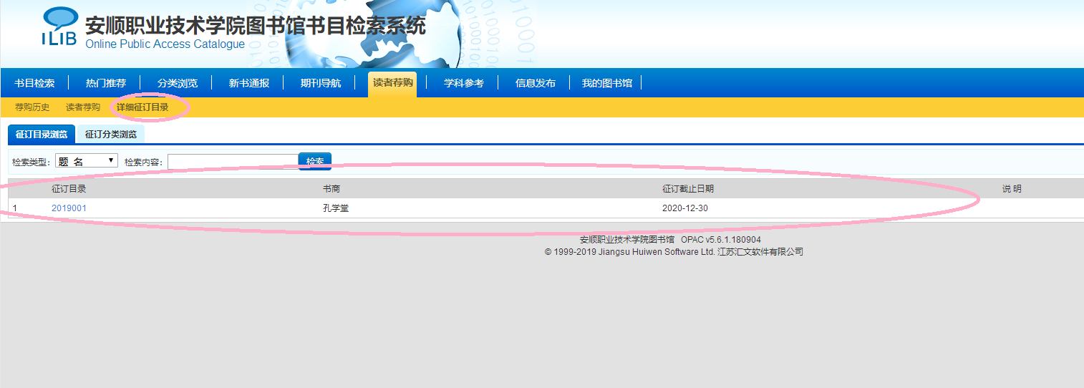Viewport: 1084px width, 388px height.
Task: Switch to the 征订目录浏览 tab
Action: point(42,134)
